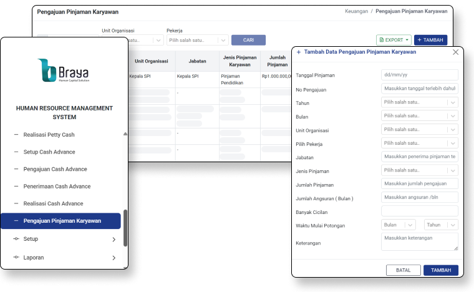Image resolution: width=474 pixels, height=292 pixels.
Task: Open the Export dropdown button
Action: (394, 40)
